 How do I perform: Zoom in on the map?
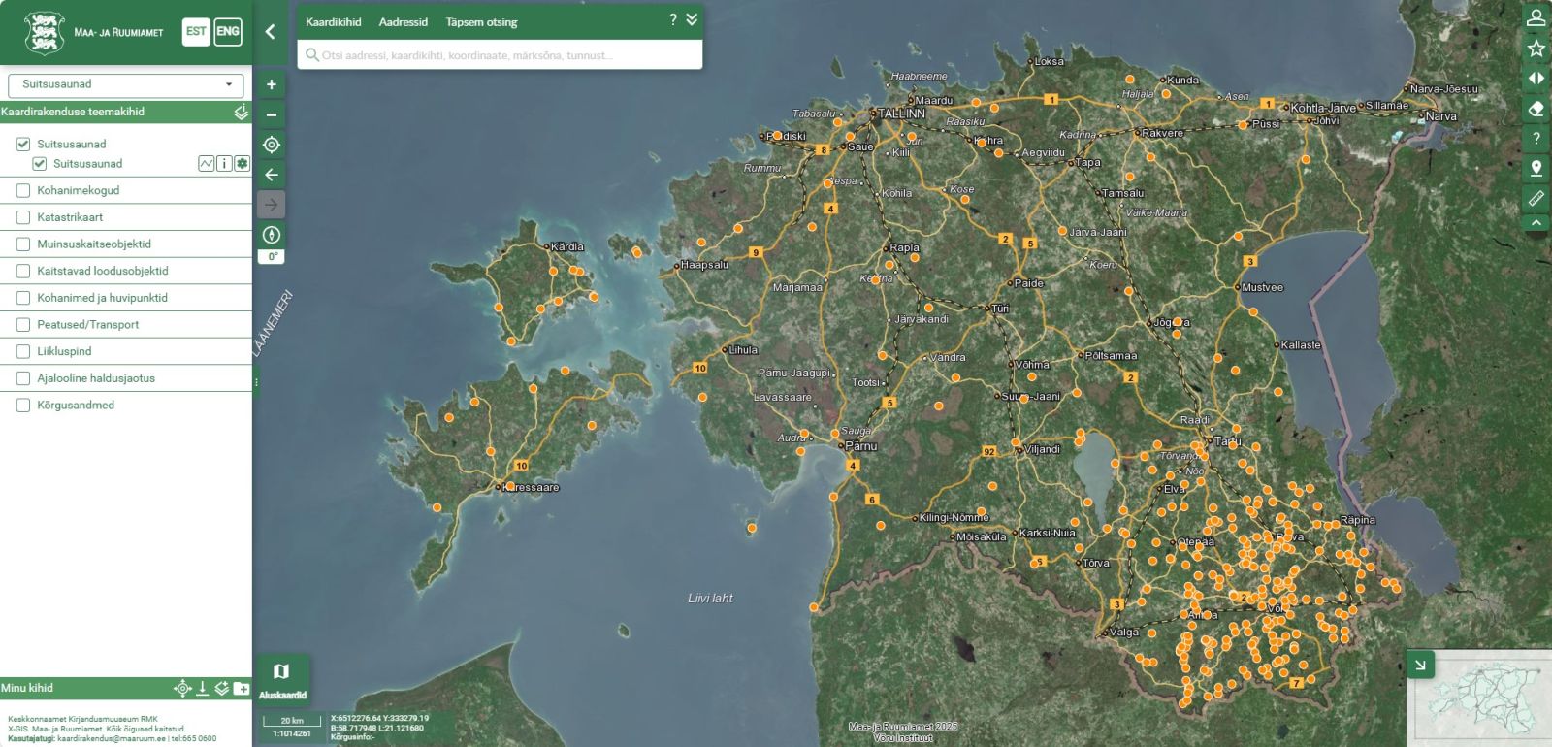272,84
